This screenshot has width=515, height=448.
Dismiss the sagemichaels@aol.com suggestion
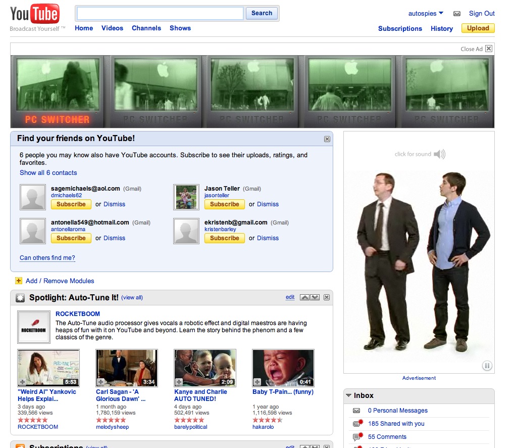[x=114, y=204]
